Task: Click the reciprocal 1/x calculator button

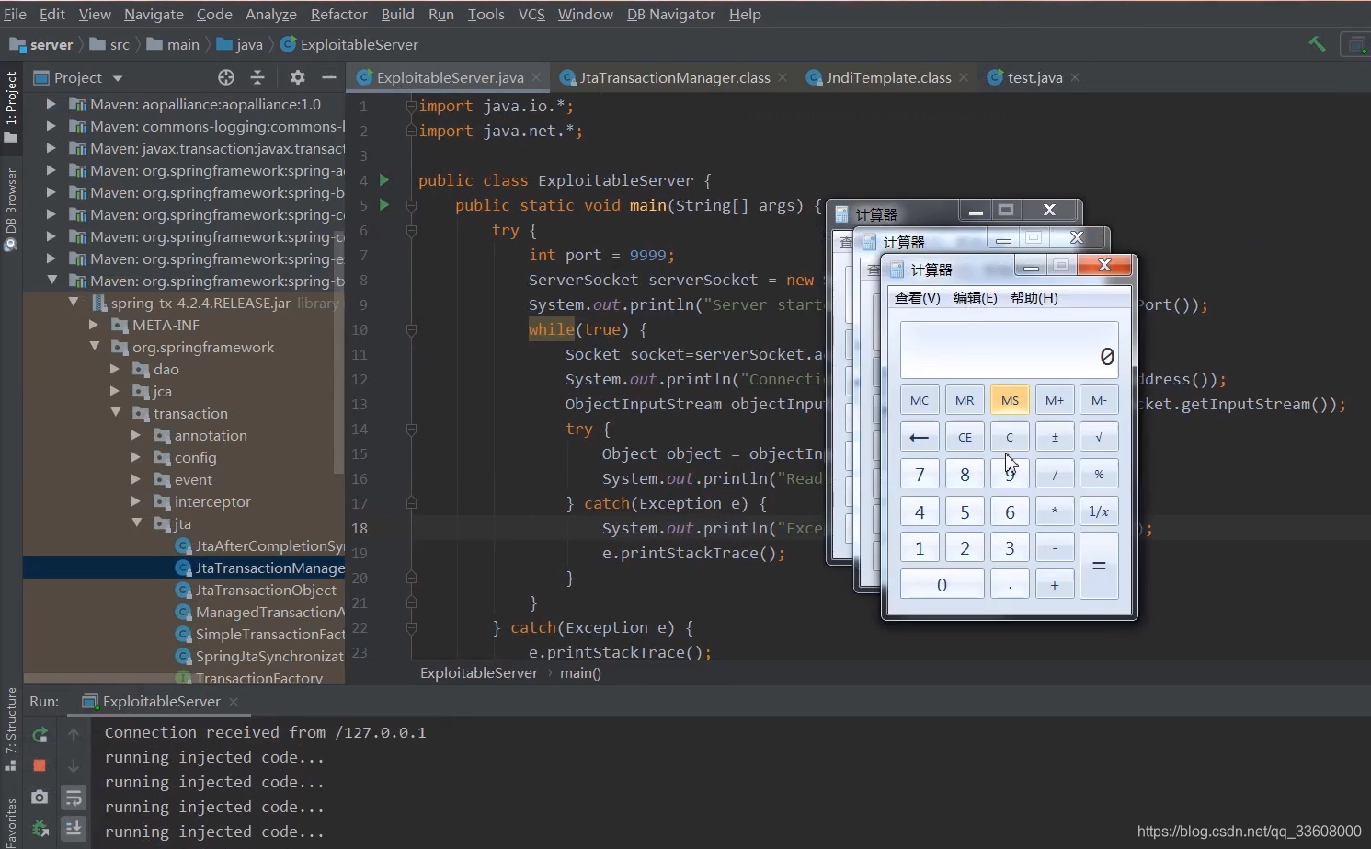Action: click(1099, 511)
